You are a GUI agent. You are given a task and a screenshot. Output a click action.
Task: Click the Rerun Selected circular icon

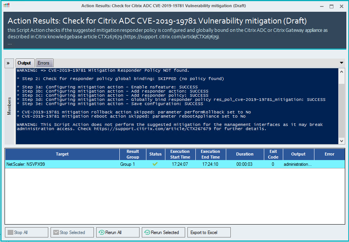point(147,232)
